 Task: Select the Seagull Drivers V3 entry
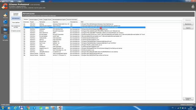click(85, 48)
